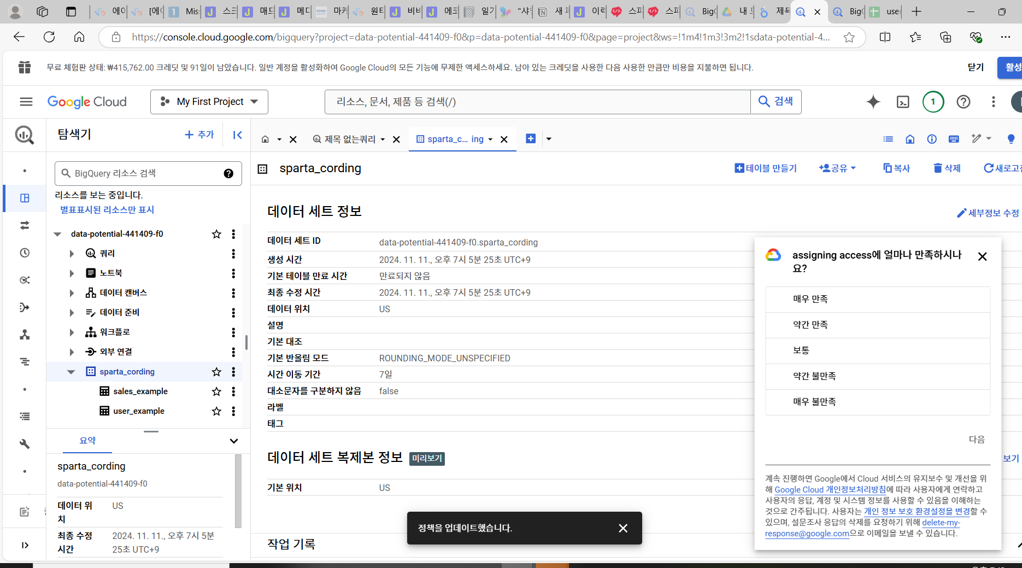Open the new tab options dropdown arrow
This screenshot has height=568, width=1022.
pos(549,139)
